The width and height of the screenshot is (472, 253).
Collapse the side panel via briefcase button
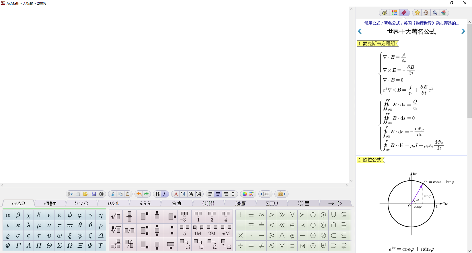(x=282, y=194)
